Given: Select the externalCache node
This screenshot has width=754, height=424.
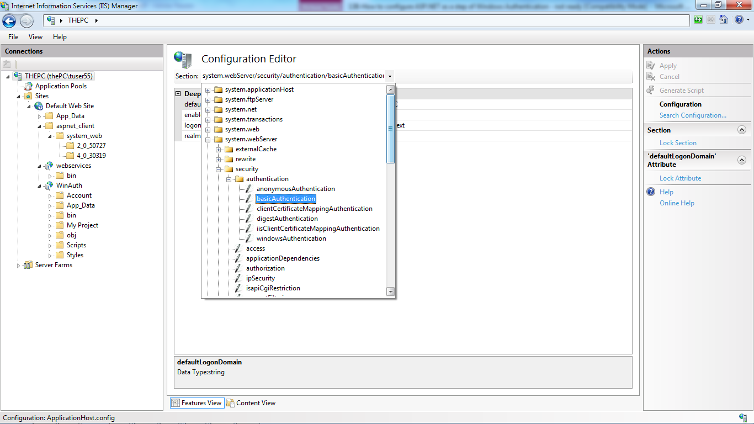Looking at the screenshot, I should point(256,149).
